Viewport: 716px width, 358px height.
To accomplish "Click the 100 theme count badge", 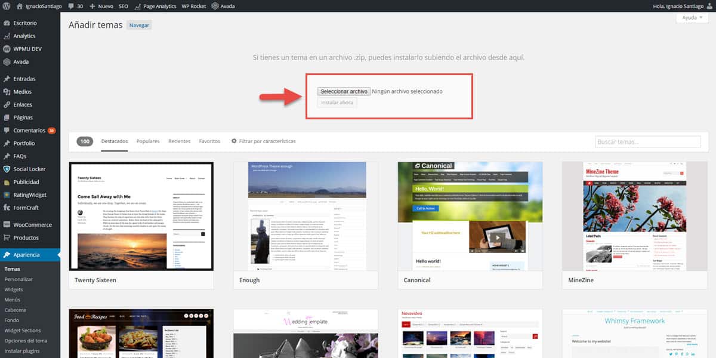I will click(x=85, y=141).
